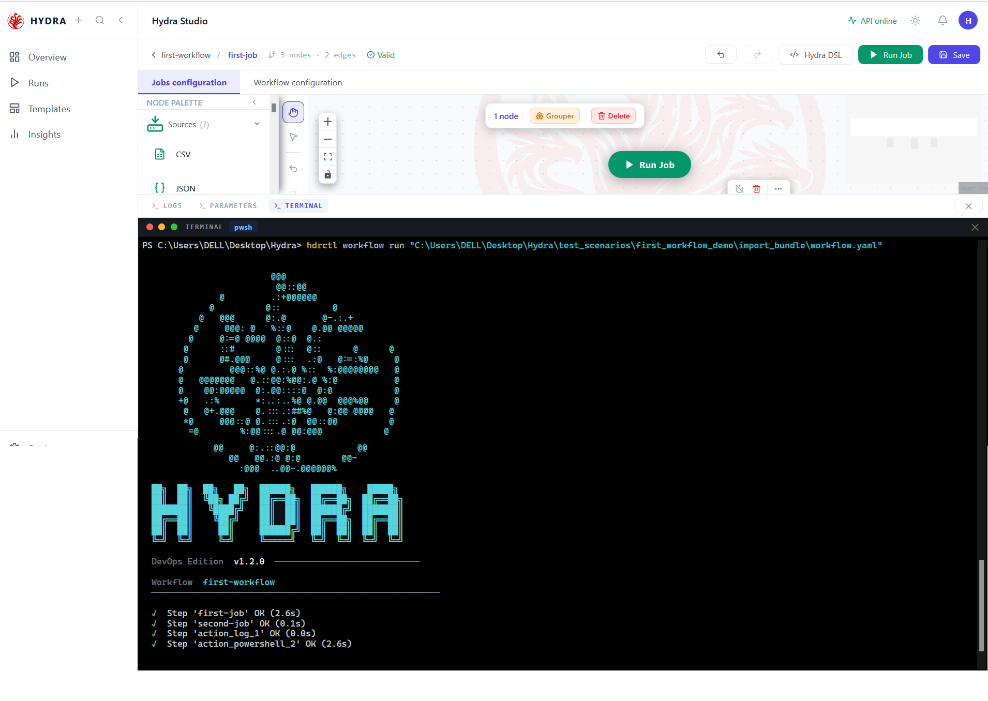Viewport: 988px width, 701px height.
Task: Collapse the sidebar with the chevron
Action: [x=121, y=20]
